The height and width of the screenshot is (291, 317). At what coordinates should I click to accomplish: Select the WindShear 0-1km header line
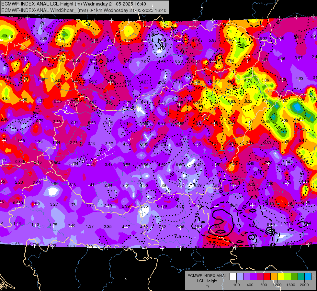[84, 10]
